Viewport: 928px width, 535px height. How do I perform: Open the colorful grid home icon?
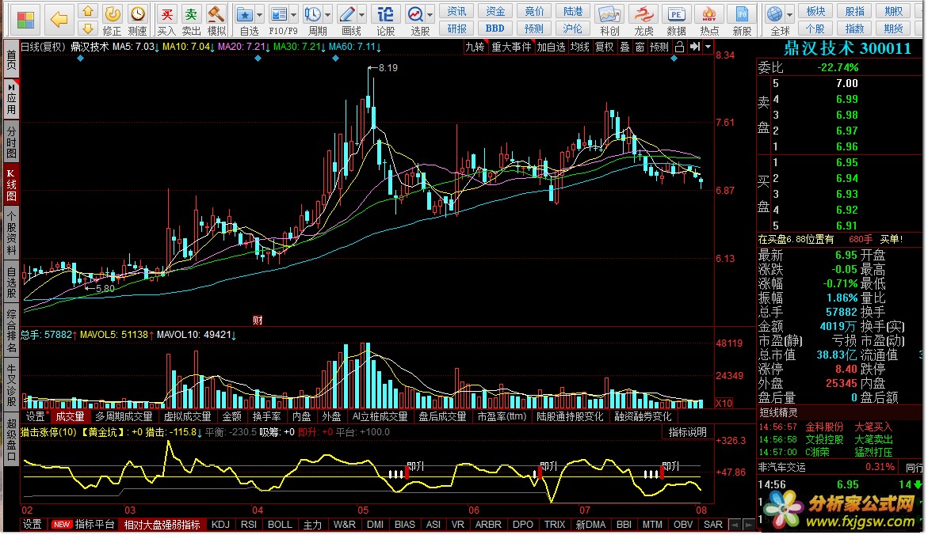click(25, 20)
